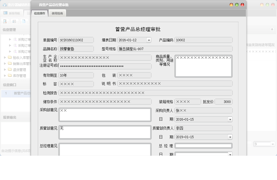Click the 生产企业名称 field
The image size is (277, 180).
coord(105,58)
